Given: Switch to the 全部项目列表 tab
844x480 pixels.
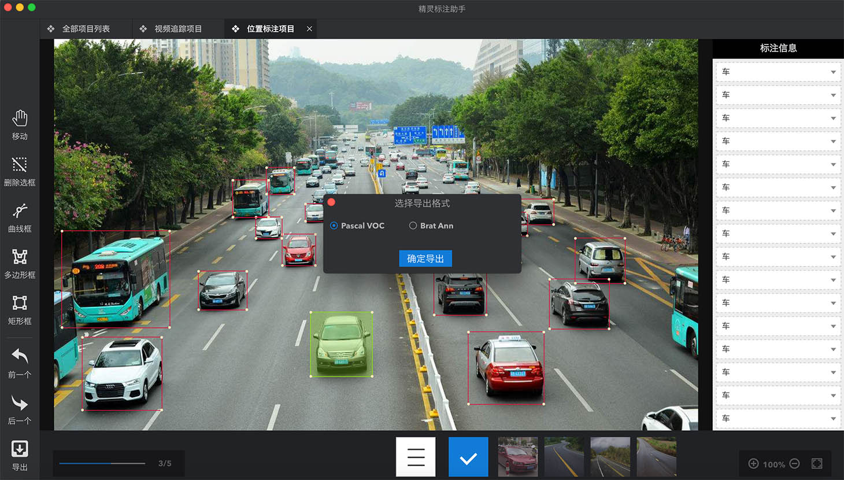Looking at the screenshot, I should [86, 29].
